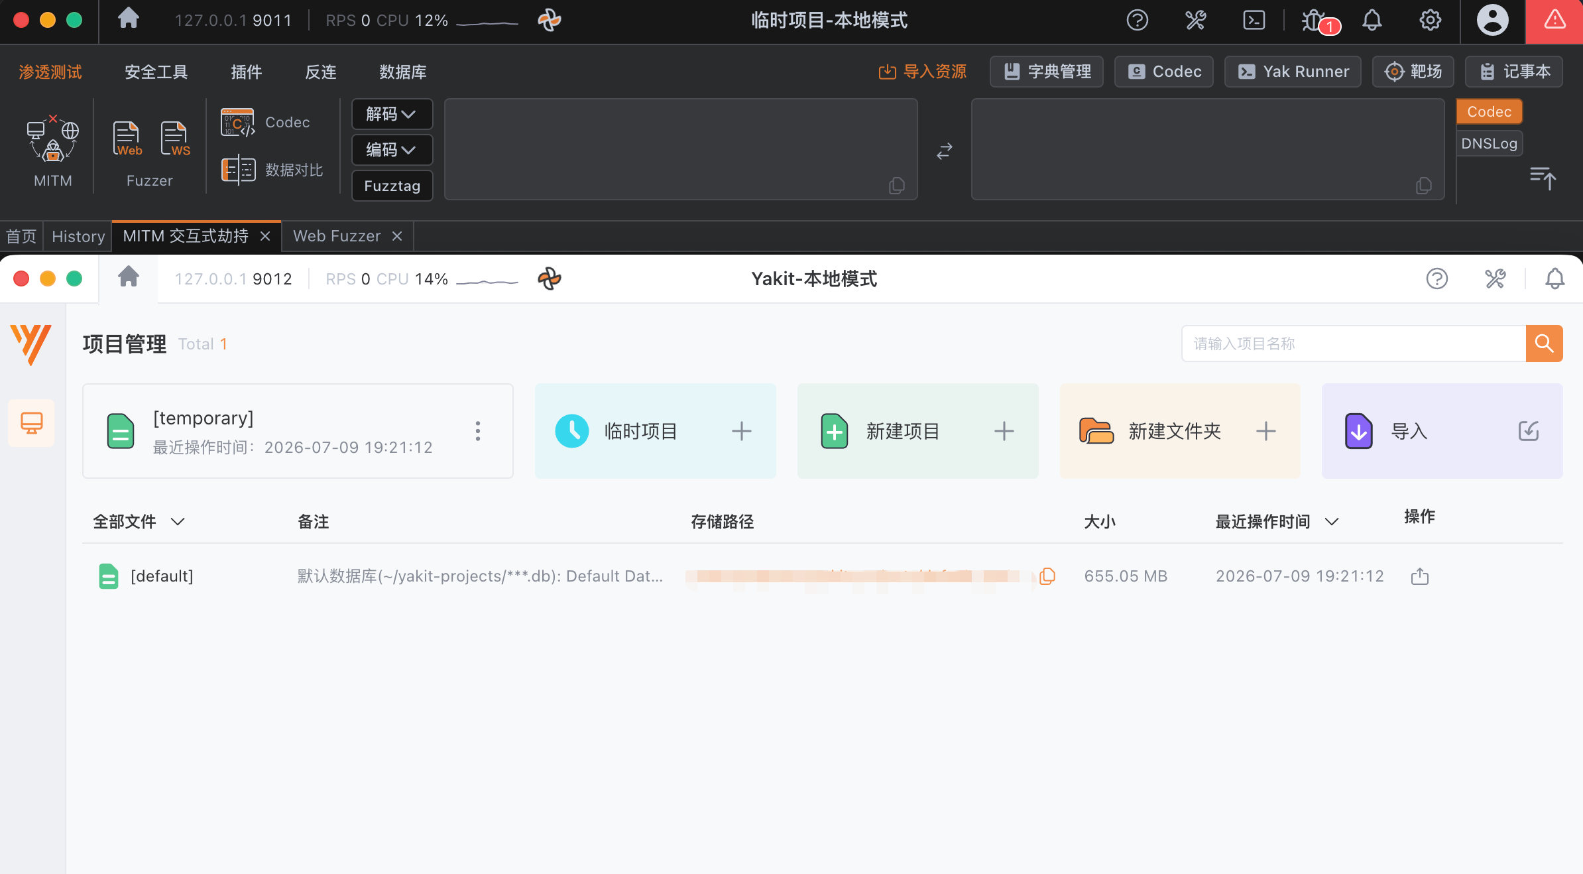Click the pinwheel icon in Yakit-本地模式 window

point(550,279)
